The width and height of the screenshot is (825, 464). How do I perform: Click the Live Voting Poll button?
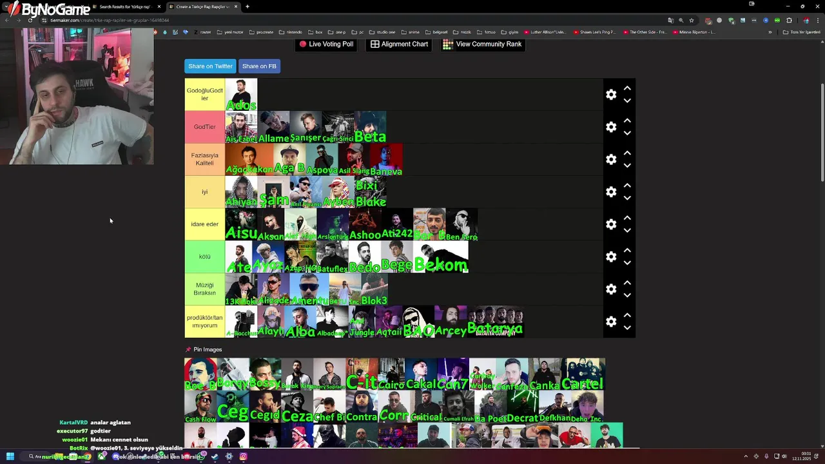(326, 44)
